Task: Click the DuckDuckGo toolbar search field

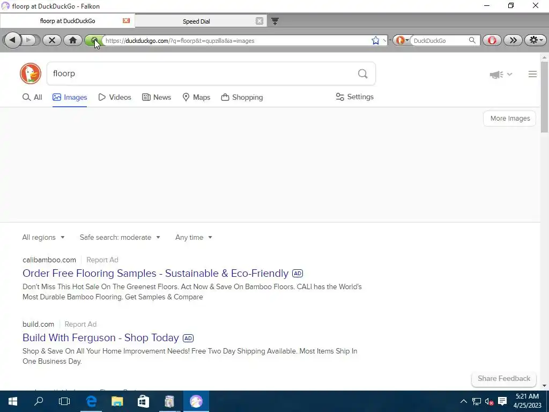Action: (x=440, y=41)
